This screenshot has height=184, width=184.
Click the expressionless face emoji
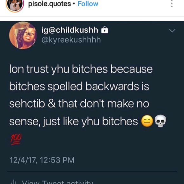pos(147,121)
